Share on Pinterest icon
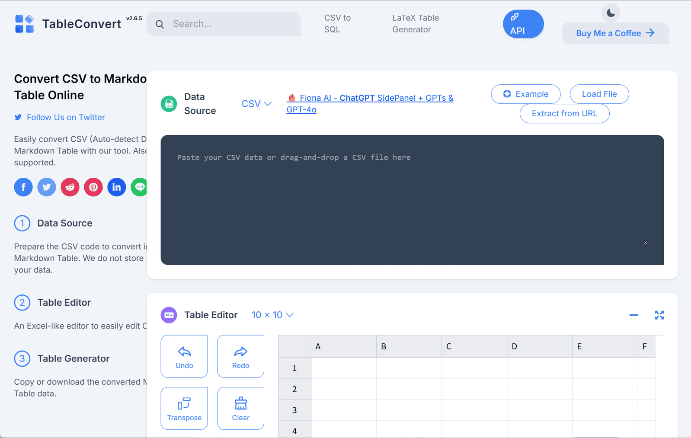Screen dimensions: 691x438 tap(93, 187)
